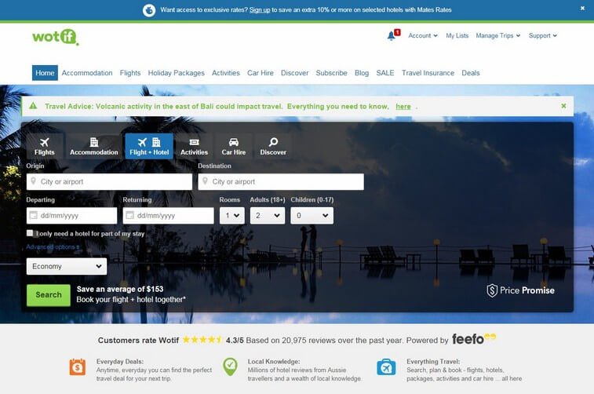Open Holiday Packages in navigation

[x=176, y=73]
